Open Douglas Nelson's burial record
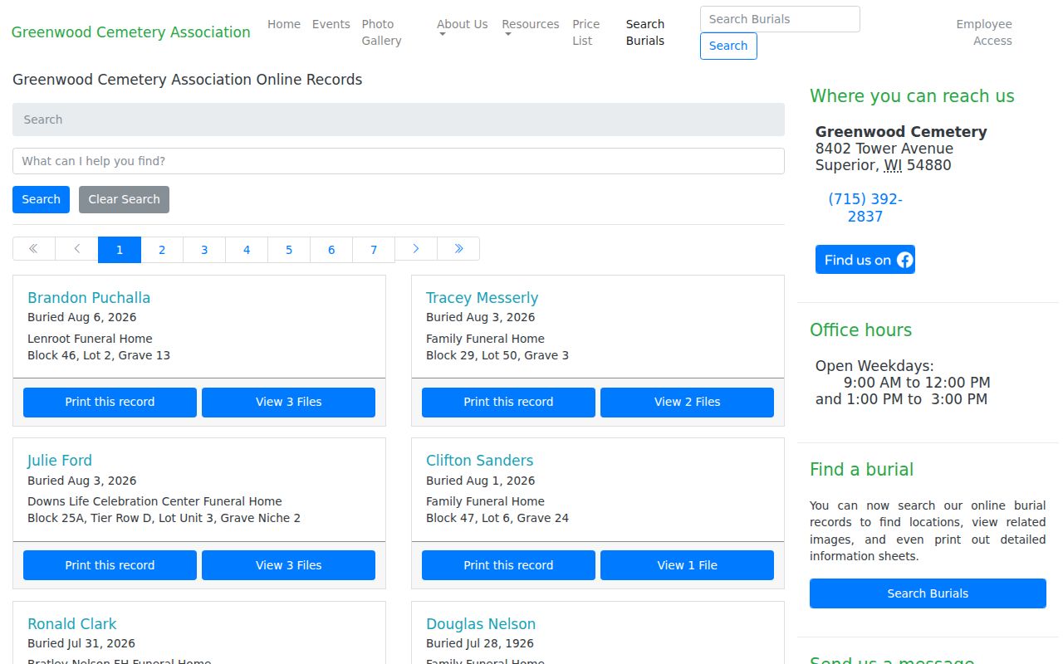This screenshot has height=664, width=1063. [481, 624]
